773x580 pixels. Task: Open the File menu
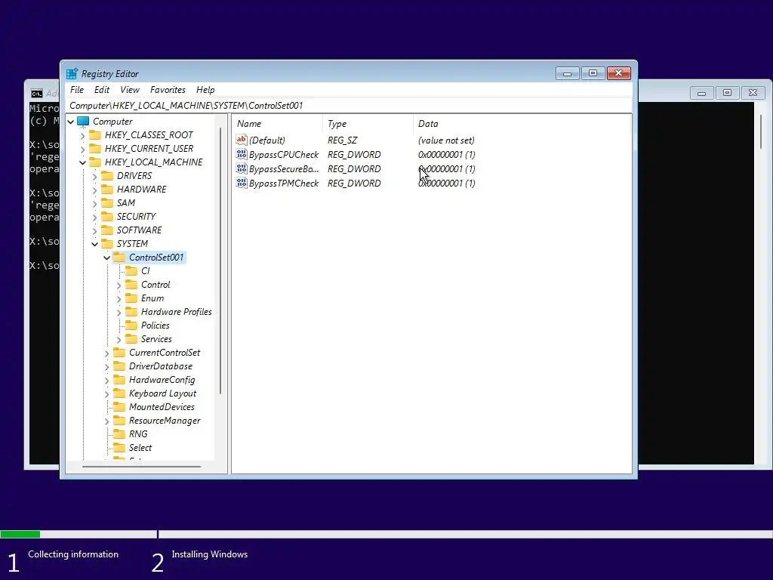click(x=77, y=90)
